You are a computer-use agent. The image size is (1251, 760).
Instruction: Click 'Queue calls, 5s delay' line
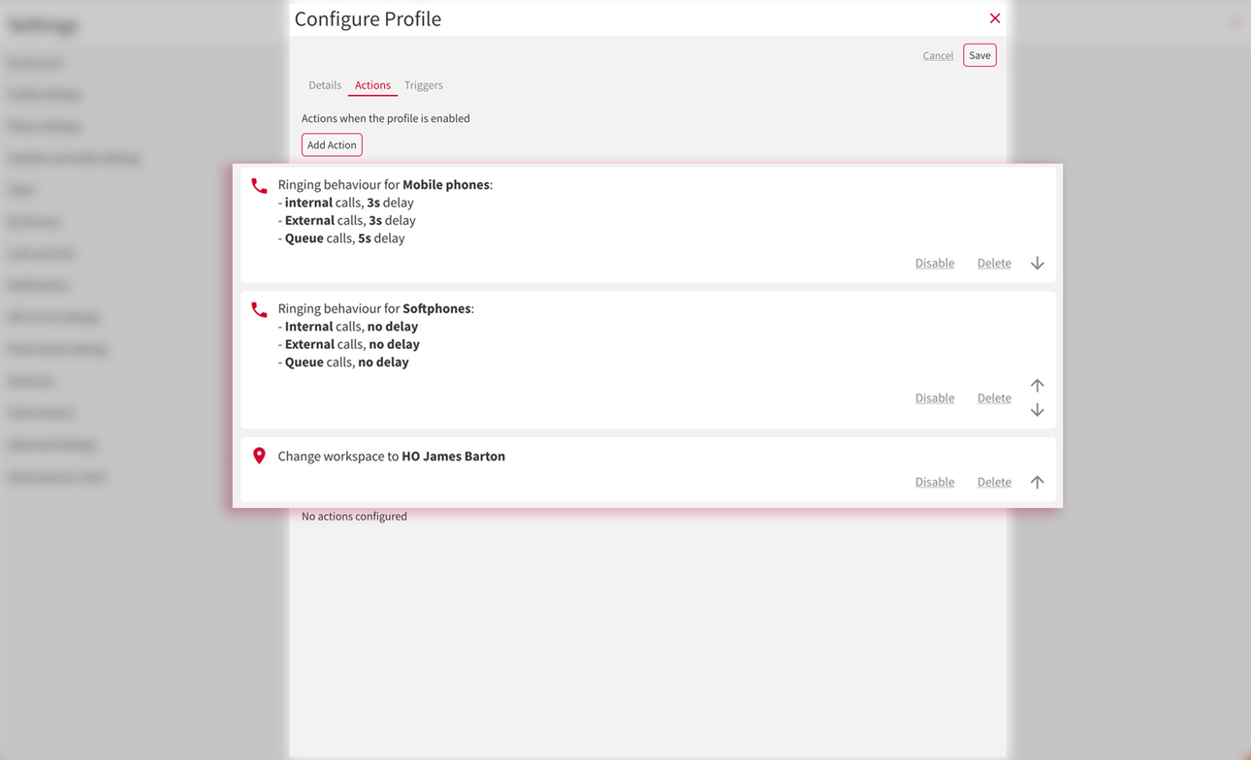point(341,237)
